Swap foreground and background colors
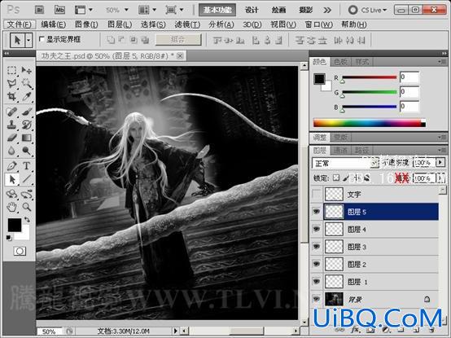 tap(27, 220)
